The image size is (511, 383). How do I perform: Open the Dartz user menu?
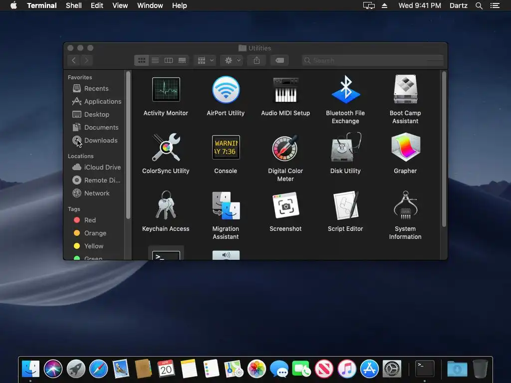(x=459, y=5)
